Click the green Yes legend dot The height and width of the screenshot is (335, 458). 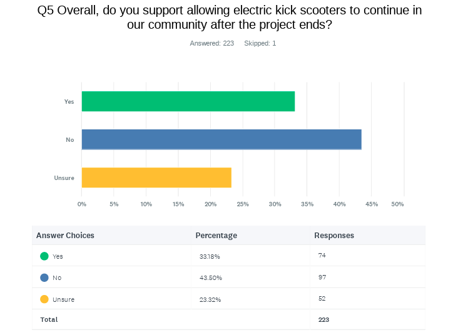point(44,256)
